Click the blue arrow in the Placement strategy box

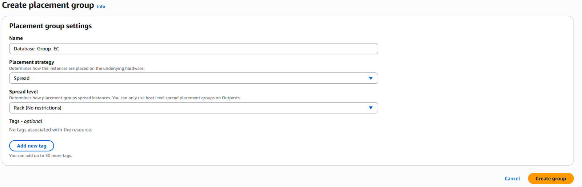[371, 78]
